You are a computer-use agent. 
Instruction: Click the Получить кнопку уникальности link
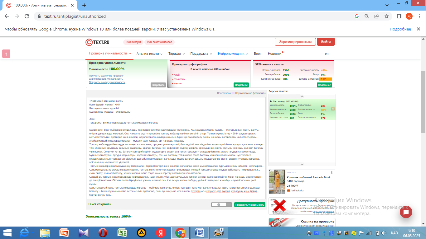107,82
